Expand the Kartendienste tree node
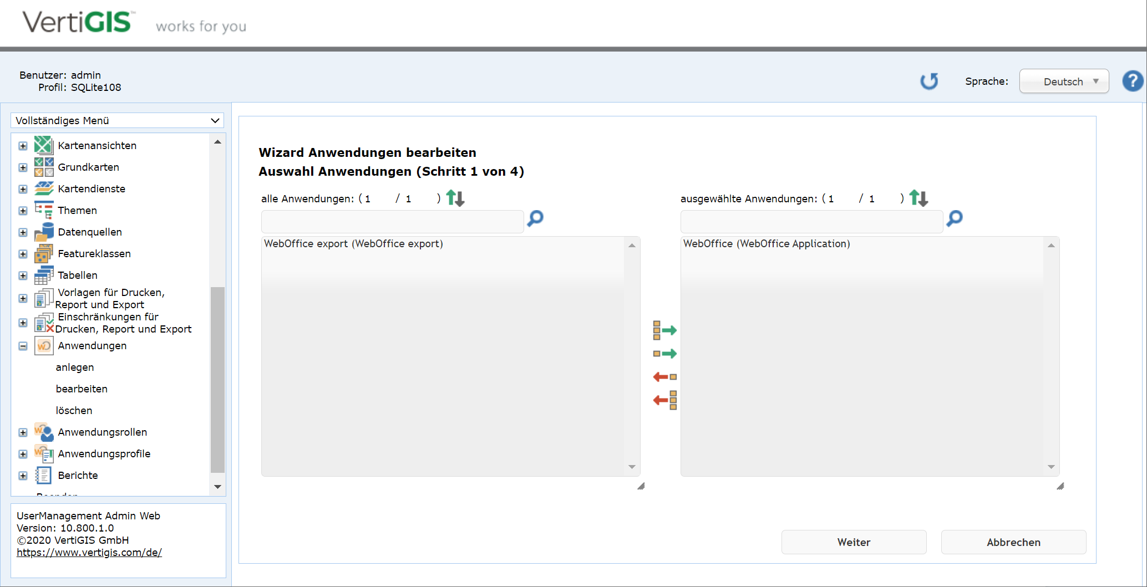This screenshot has height=587, width=1147. click(x=23, y=189)
